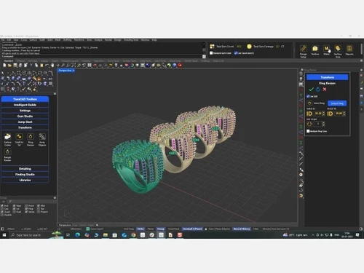Click the color wheel icon in Standard toolbar
364x273 pixels.
[x=132, y=65]
